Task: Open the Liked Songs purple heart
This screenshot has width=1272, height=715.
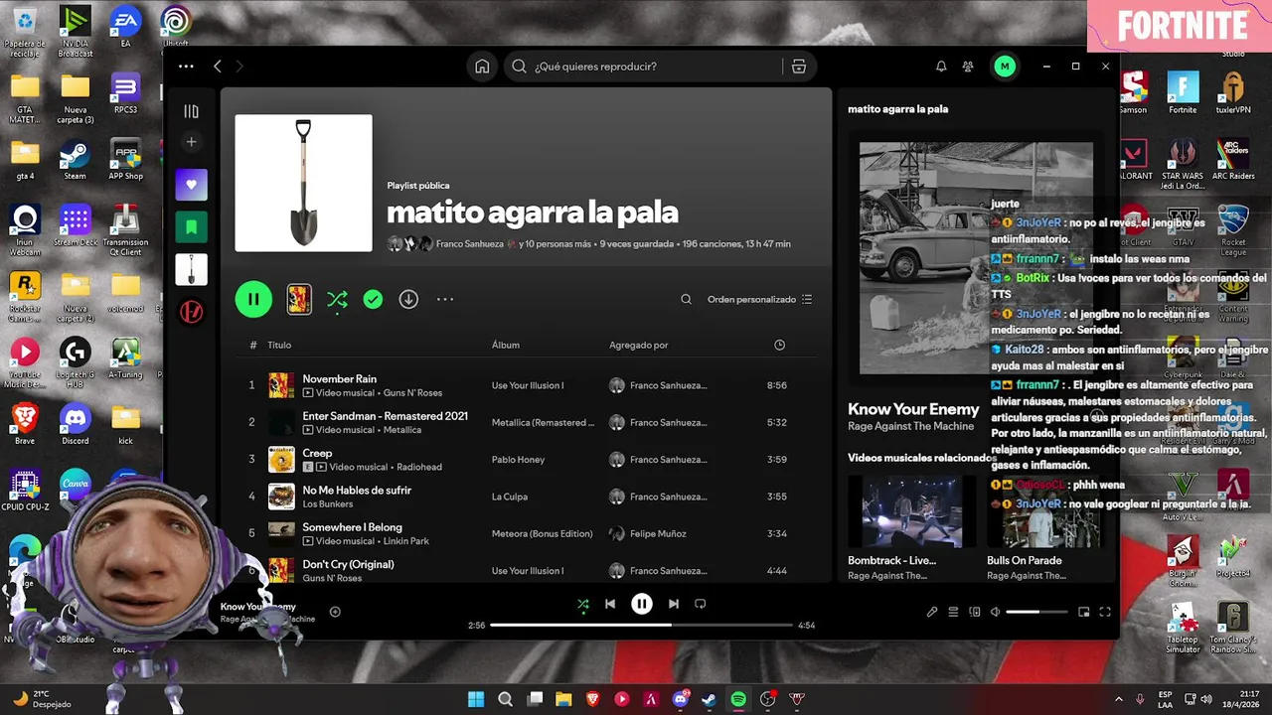Action: click(192, 185)
